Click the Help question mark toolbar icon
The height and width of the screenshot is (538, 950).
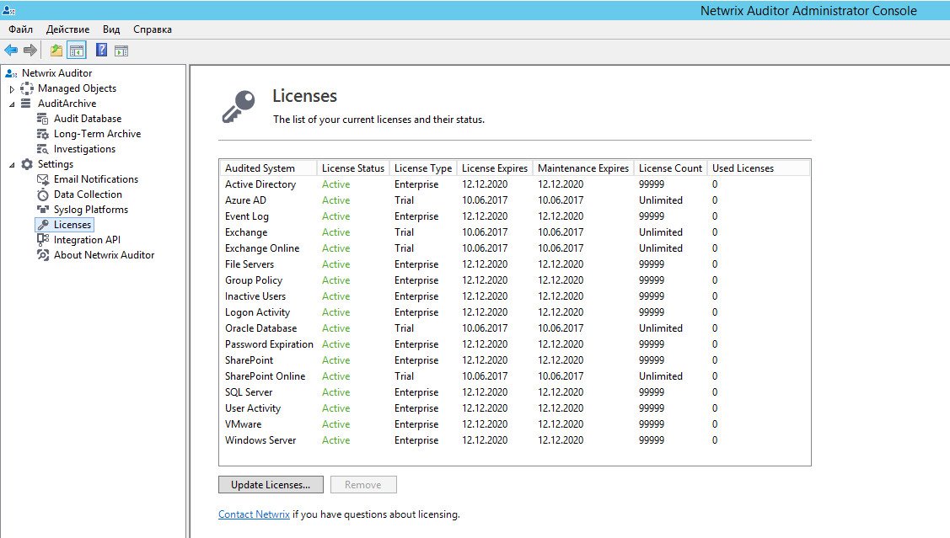pos(102,51)
